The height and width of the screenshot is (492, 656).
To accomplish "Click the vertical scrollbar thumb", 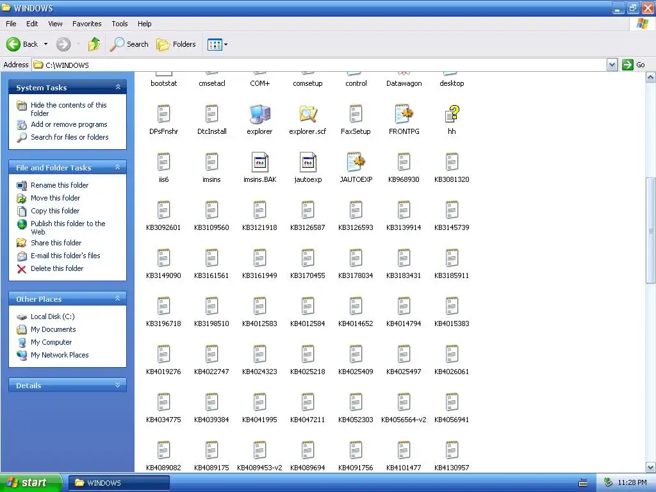I will [x=651, y=231].
